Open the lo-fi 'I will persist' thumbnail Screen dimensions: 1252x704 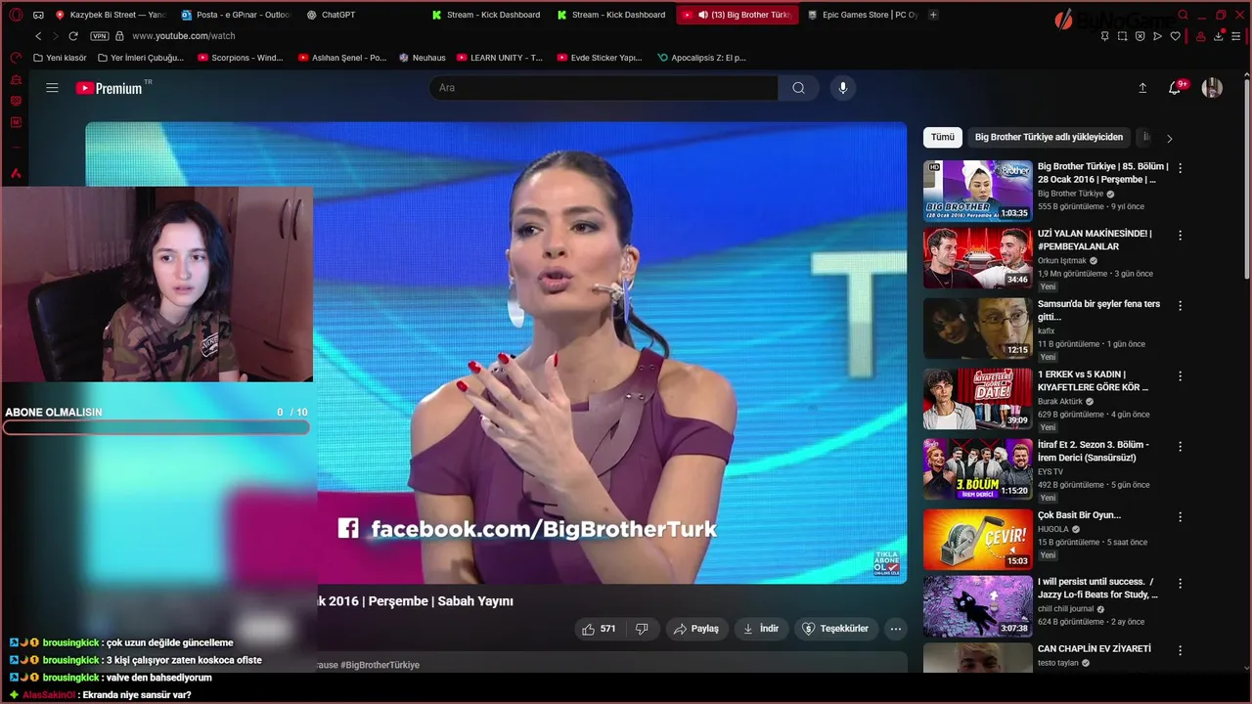(x=977, y=606)
